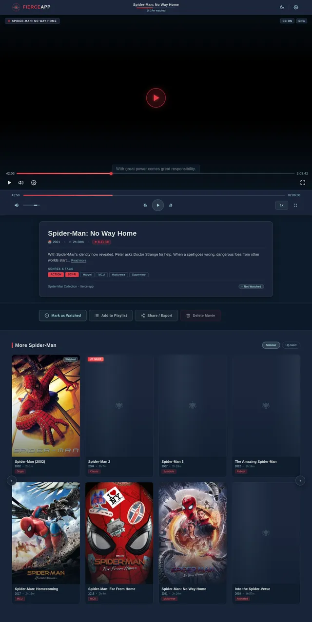Click skip forward icon right of round play button
This screenshot has height=622, width=312.
coord(171,205)
